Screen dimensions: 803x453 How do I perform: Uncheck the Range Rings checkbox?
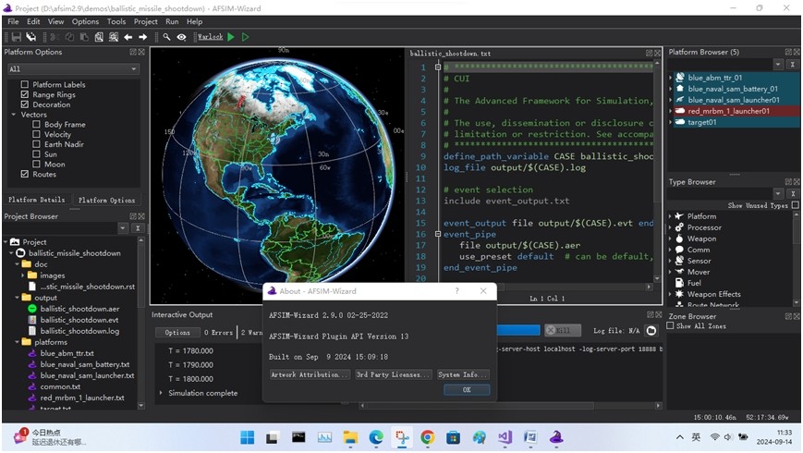click(25, 95)
